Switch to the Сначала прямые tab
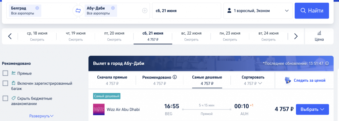The image size is (339, 121). tap(112, 80)
